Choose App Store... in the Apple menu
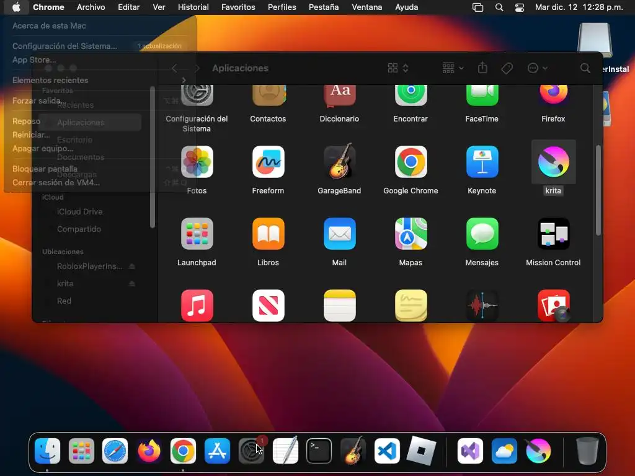635x476 pixels. 34,59
